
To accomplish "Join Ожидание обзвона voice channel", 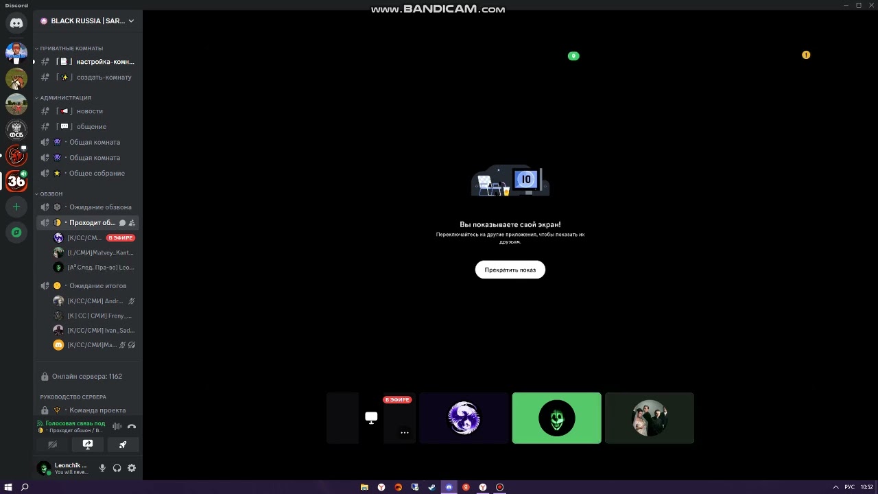I will tap(88, 207).
